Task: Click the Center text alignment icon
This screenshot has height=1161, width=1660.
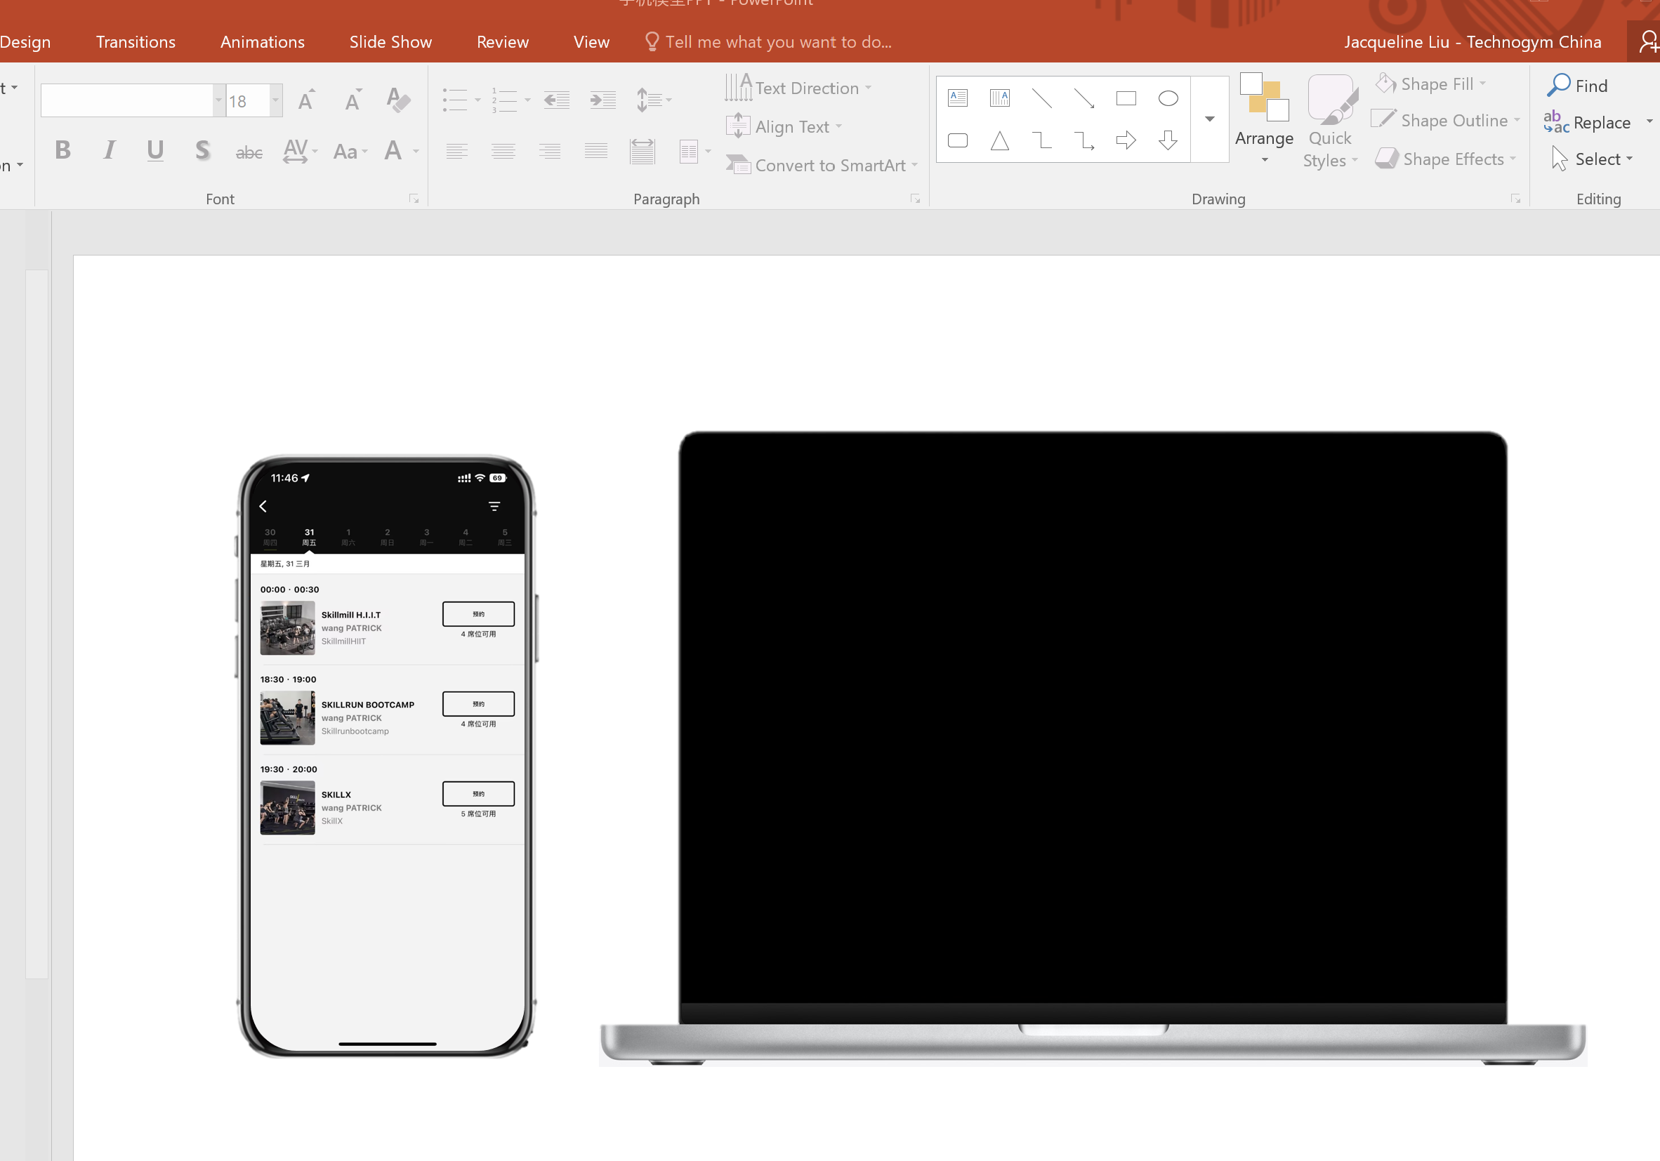Action: (x=503, y=151)
